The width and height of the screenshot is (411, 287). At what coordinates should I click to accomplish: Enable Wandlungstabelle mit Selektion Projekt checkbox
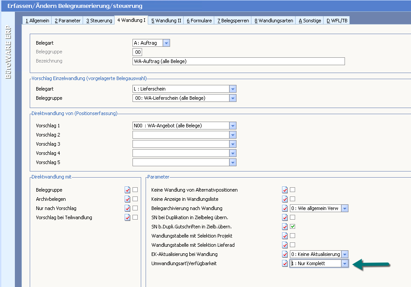293,236
